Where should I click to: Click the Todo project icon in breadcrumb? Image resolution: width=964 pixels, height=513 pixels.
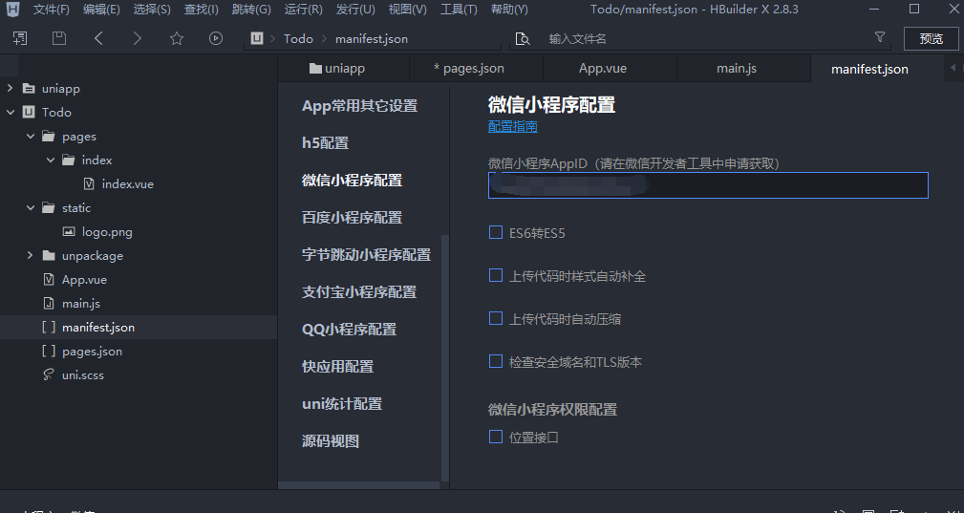click(x=257, y=39)
